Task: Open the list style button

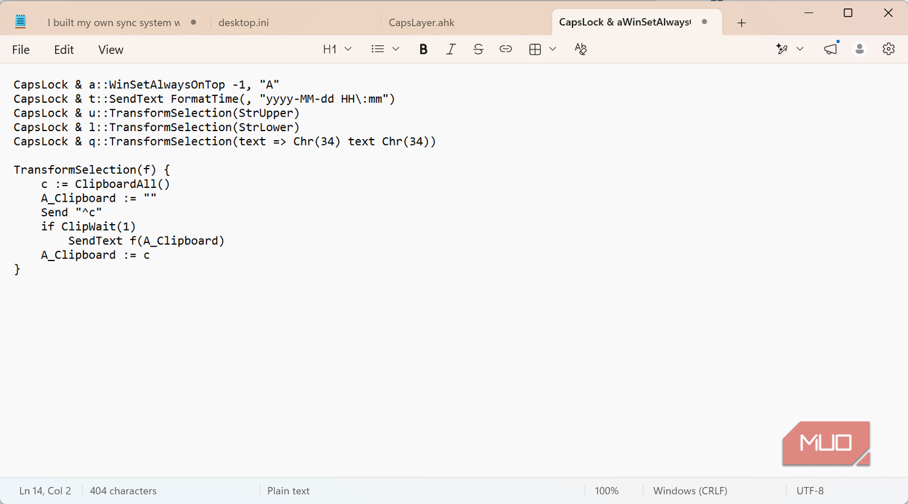Action: pyautogui.click(x=378, y=50)
